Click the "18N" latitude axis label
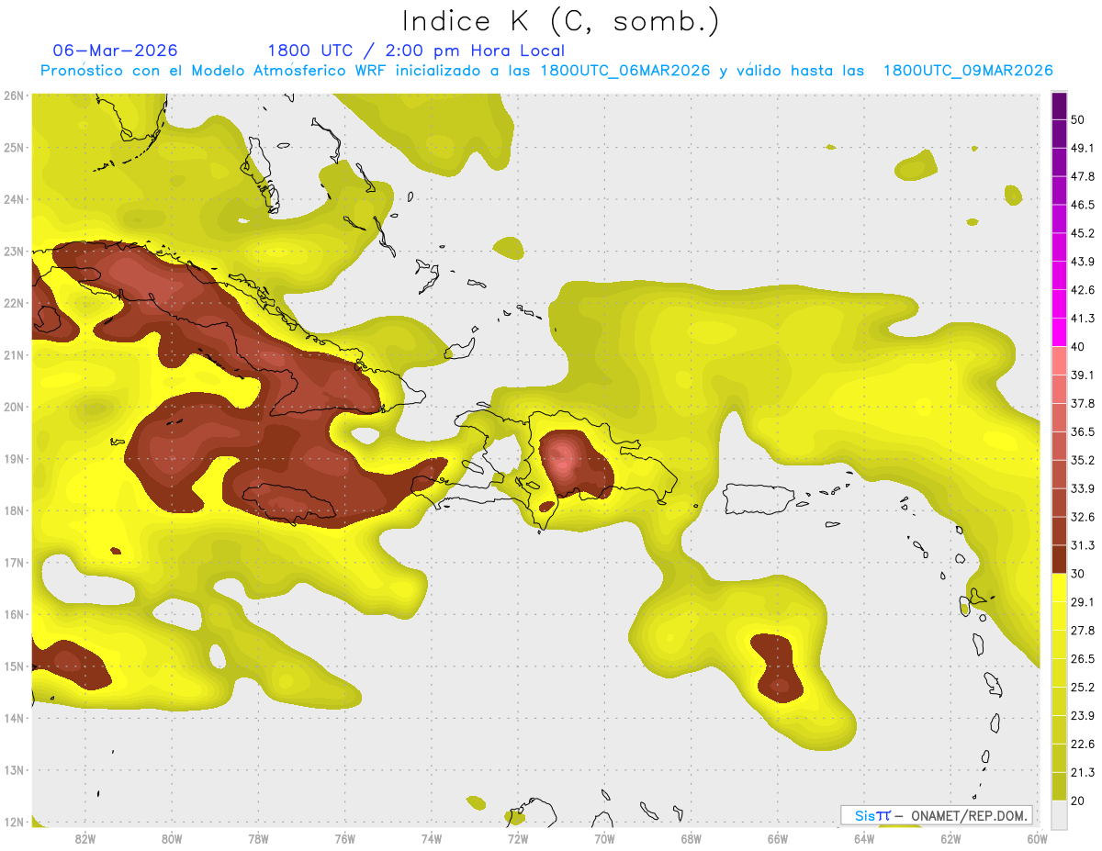 pos(13,510)
